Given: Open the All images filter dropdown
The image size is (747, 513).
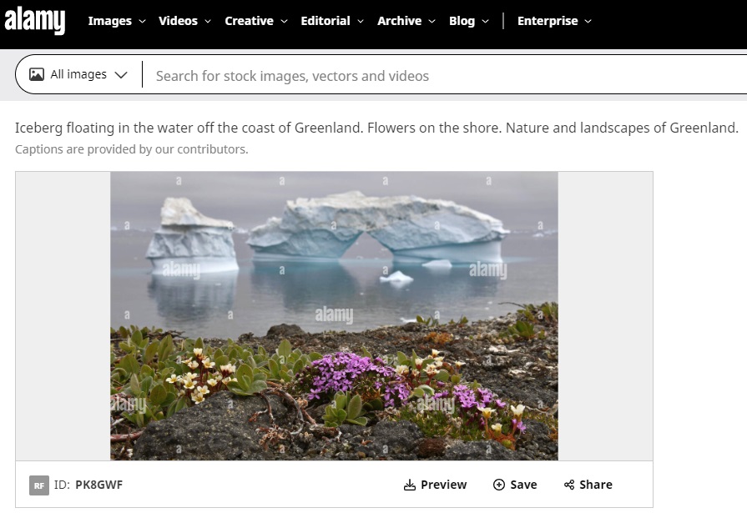Looking at the screenshot, I should pyautogui.click(x=78, y=74).
